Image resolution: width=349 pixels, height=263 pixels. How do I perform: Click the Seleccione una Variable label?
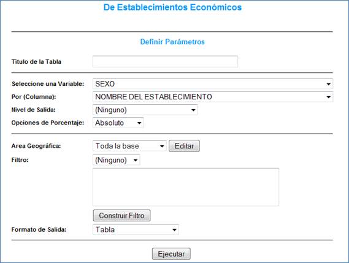point(48,84)
